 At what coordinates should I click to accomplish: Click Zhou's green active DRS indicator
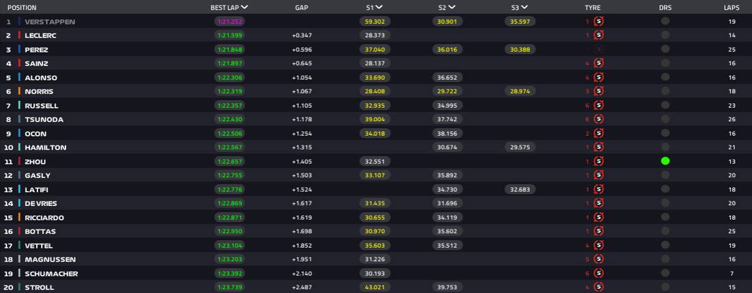(x=665, y=161)
